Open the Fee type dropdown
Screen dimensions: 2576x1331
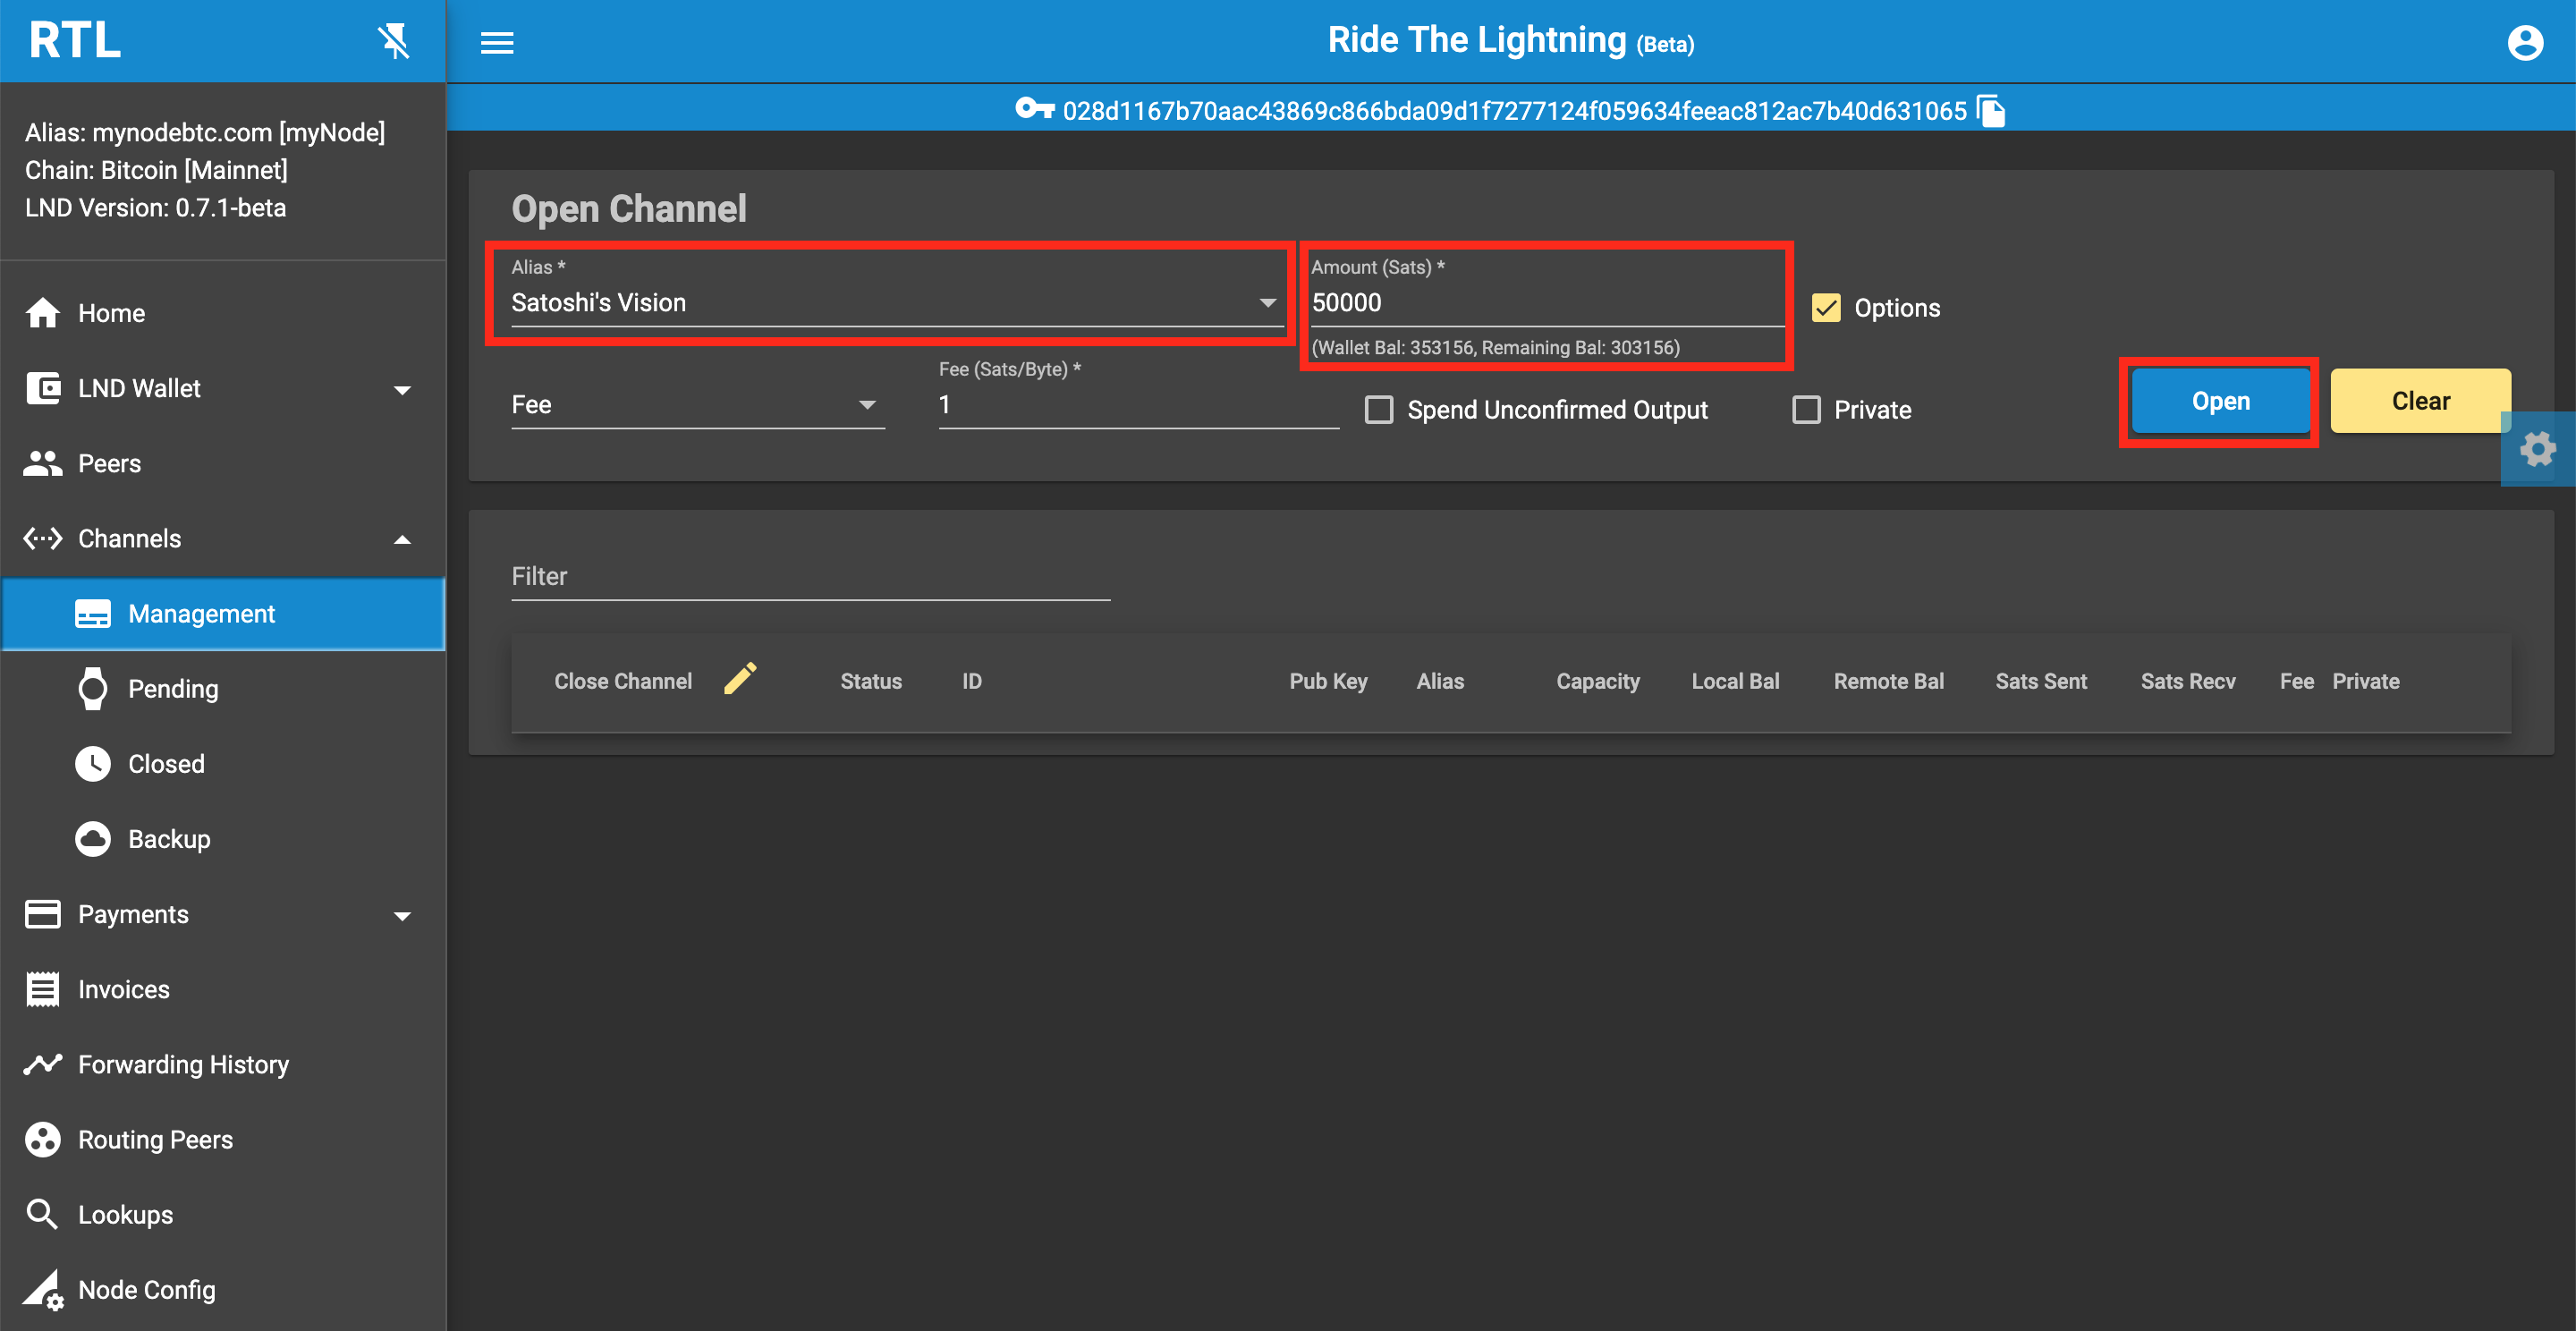coord(698,404)
